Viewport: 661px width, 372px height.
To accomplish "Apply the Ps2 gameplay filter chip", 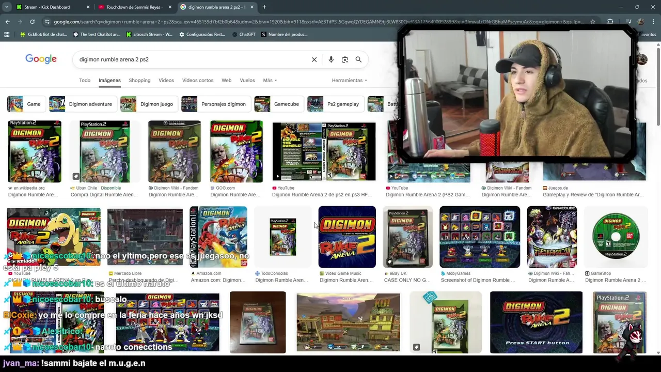I will click(x=335, y=104).
